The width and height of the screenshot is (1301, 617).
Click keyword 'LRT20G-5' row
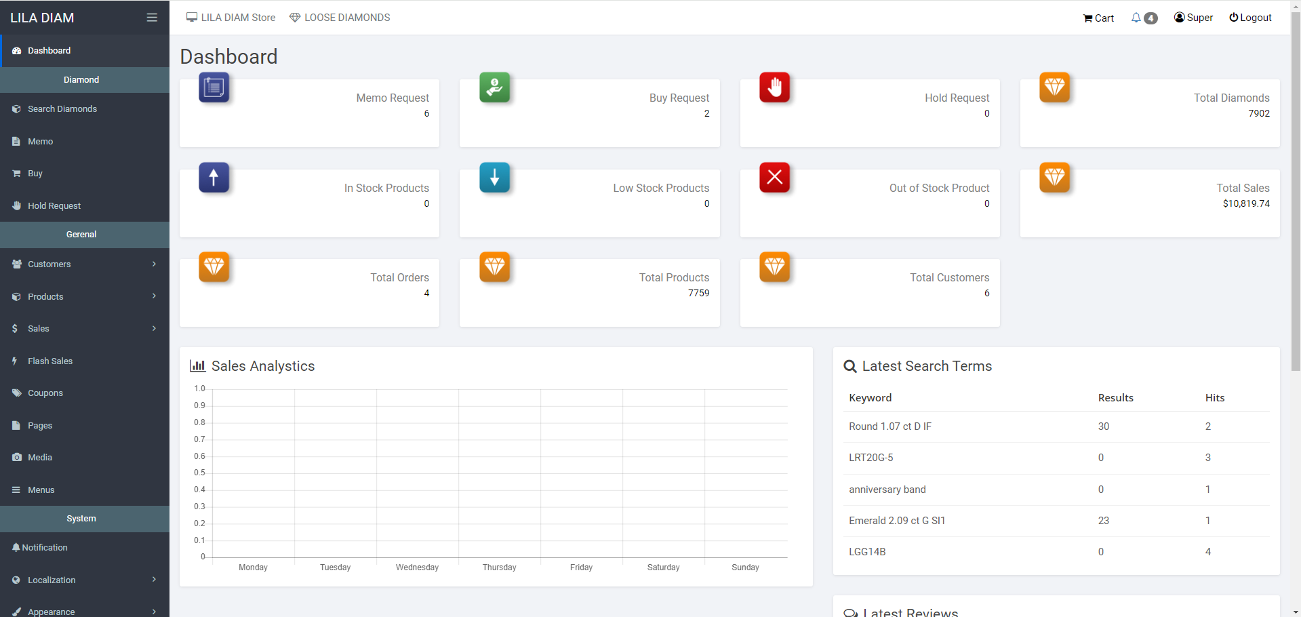coord(1056,458)
